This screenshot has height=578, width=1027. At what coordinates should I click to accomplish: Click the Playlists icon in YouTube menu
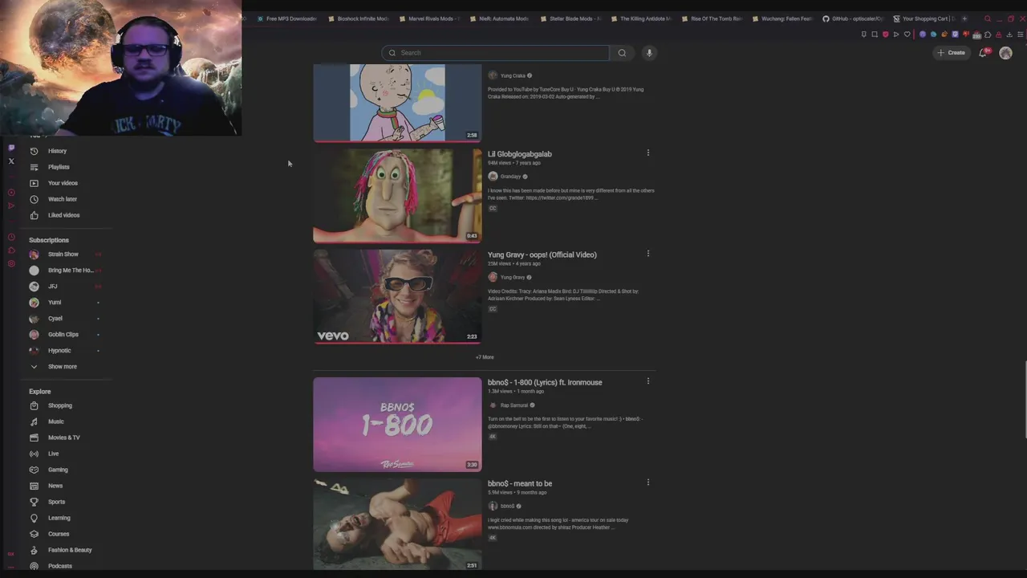pos(34,167)
